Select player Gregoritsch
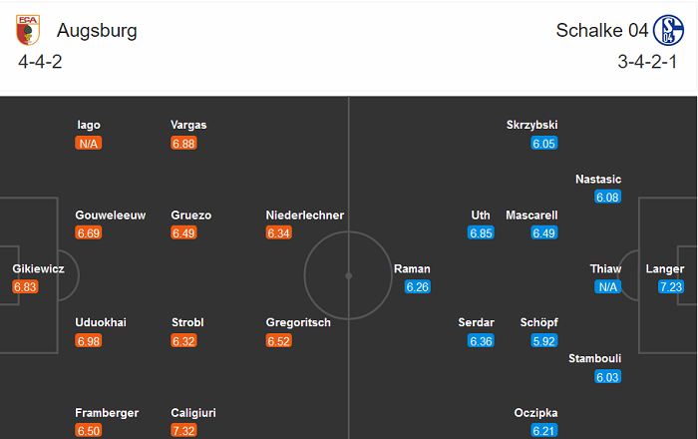 298,323
